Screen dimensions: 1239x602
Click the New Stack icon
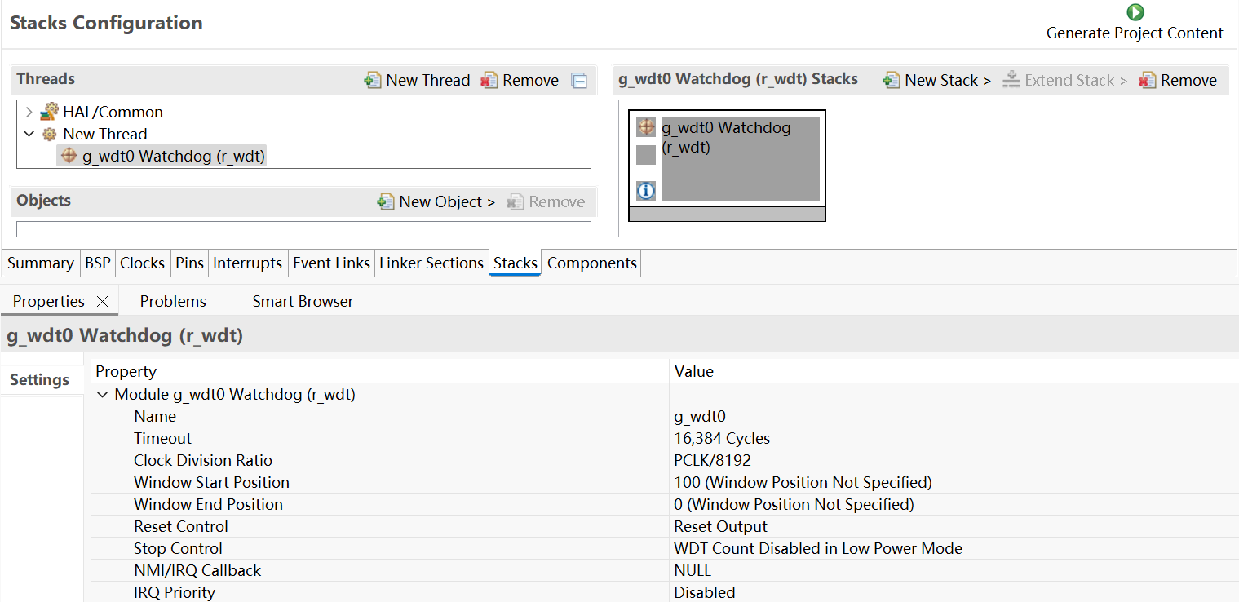point(892,80)
